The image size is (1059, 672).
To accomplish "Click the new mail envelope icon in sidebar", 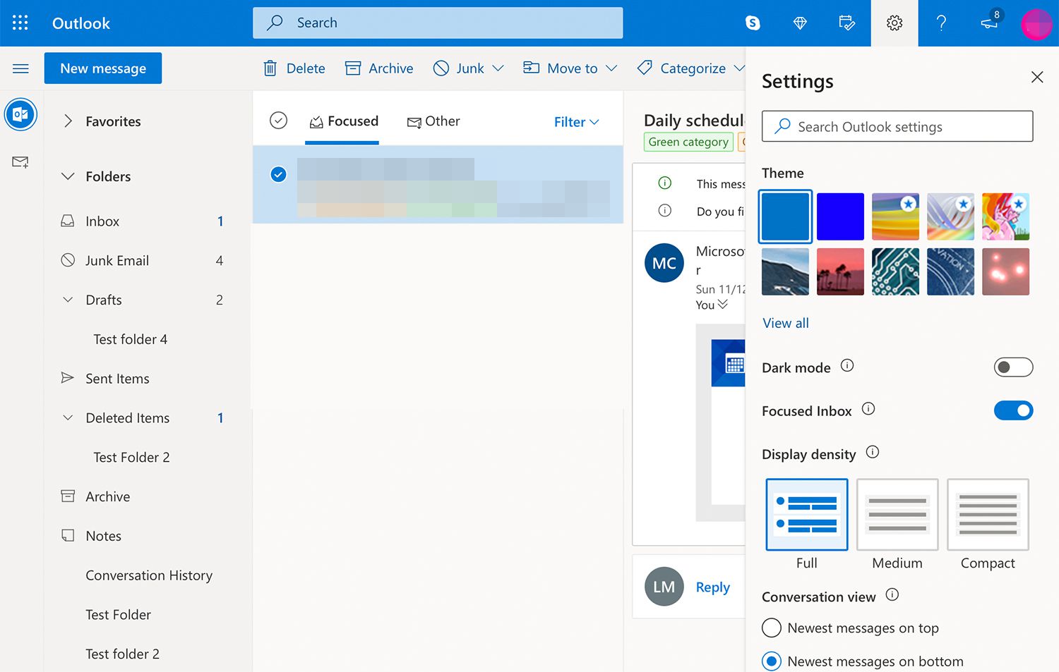I will (x=20, y=162).
